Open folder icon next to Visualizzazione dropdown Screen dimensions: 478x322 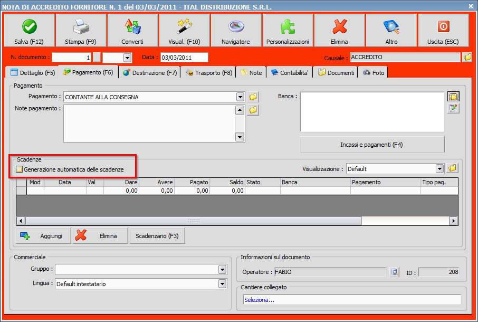tap(452, 168)
